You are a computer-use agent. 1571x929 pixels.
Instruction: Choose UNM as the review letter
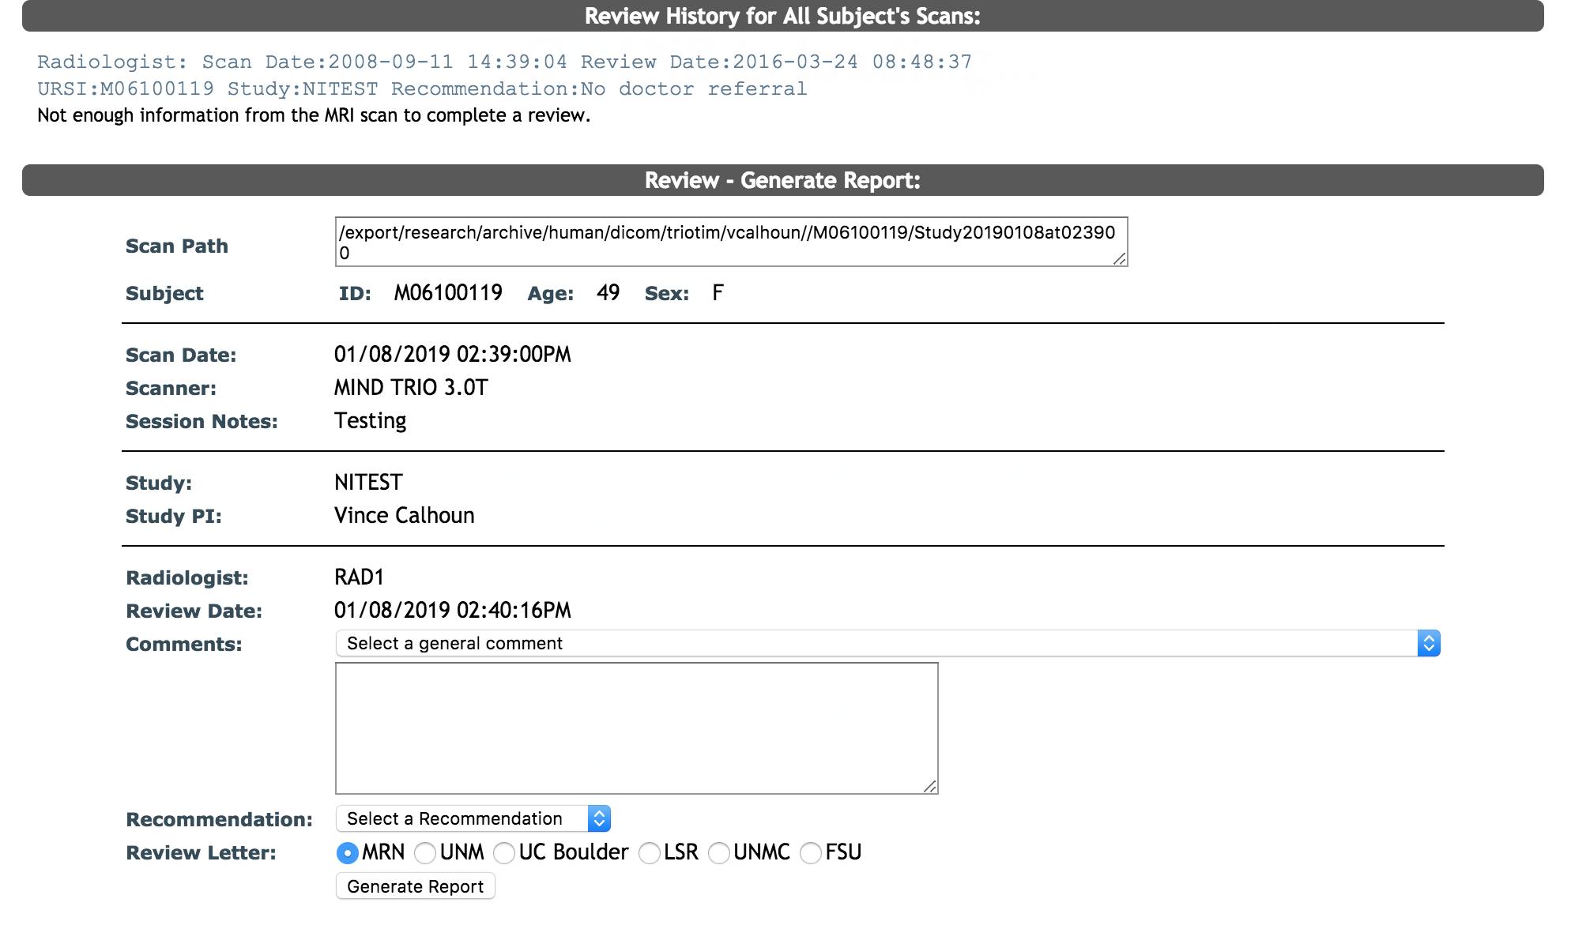(425, 853)
